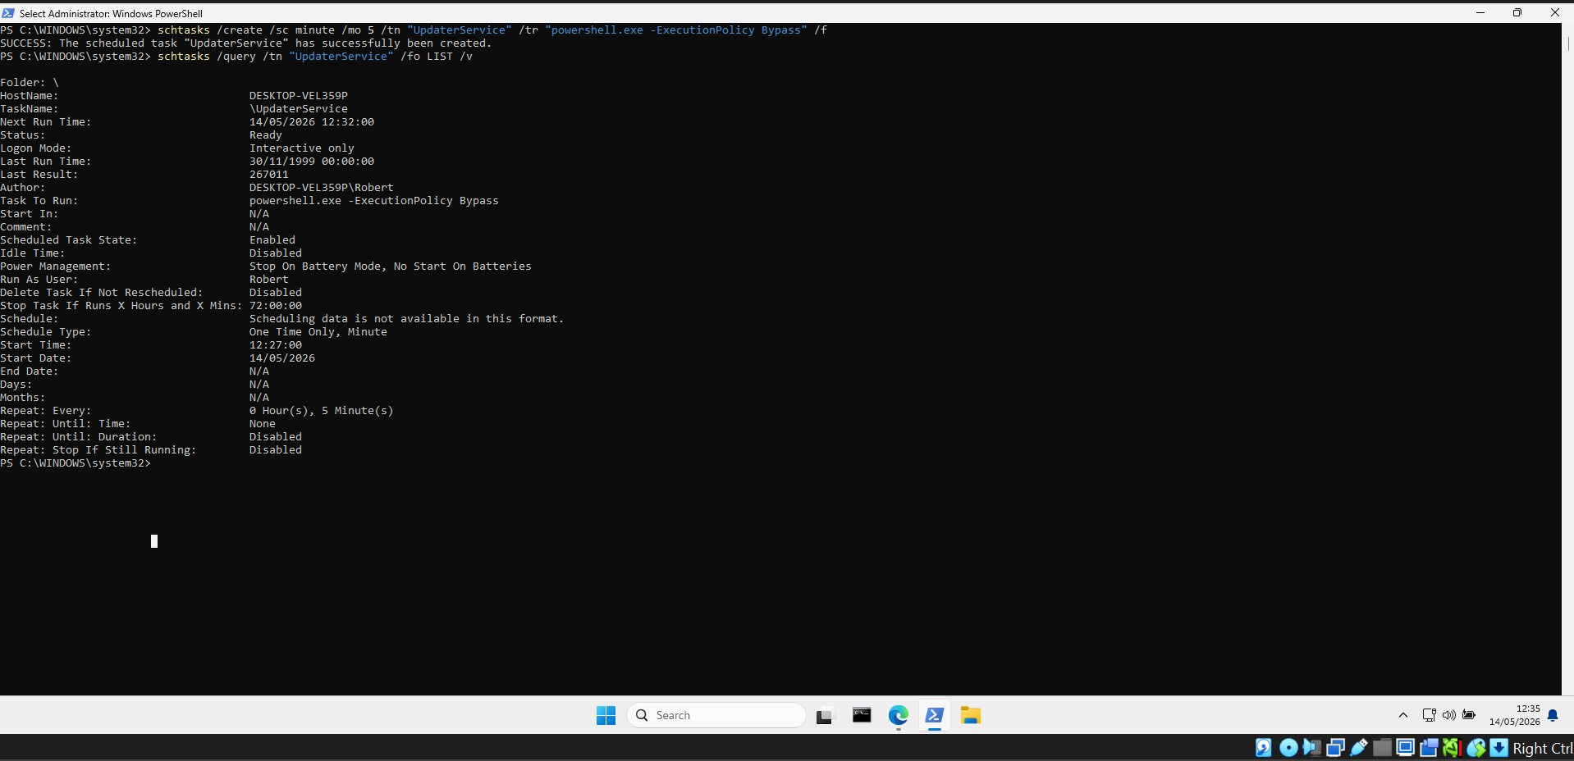
Task: Click the logon mode 'Interactive only'
Action: pos(302,148)
